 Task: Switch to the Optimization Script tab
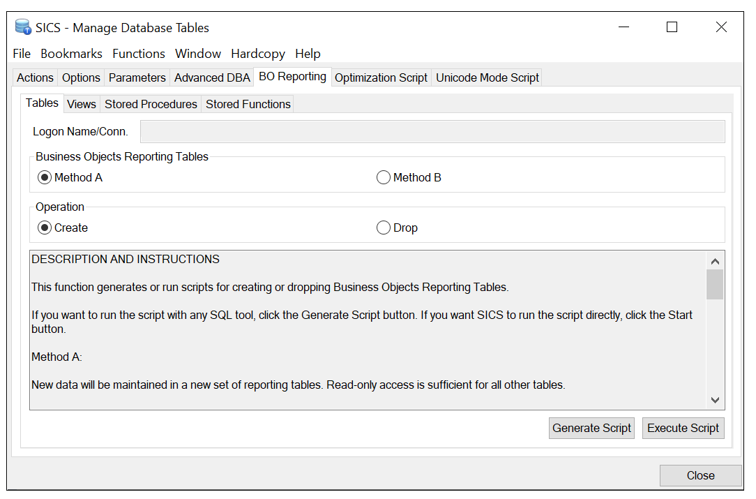click(x=381, y=77)
